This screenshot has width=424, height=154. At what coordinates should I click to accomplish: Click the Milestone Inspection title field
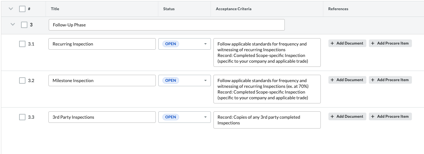coord(102,81)
